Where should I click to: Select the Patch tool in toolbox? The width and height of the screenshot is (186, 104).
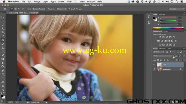3,40
